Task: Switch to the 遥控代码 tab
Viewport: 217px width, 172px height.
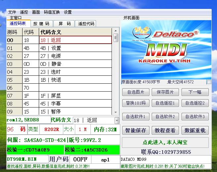Action: 86,24
